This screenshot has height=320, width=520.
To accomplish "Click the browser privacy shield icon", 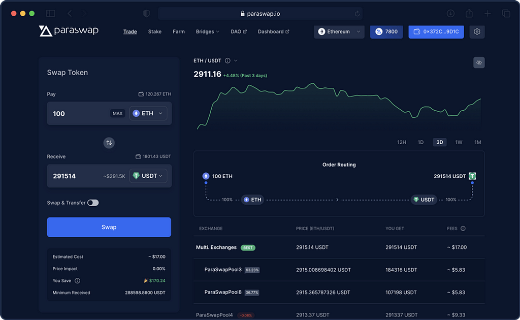I will pyautogui.click(x=146, y=13).
